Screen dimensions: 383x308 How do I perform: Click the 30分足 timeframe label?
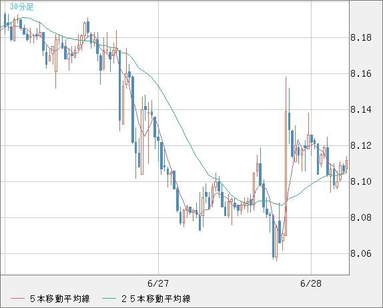point(21,7)
